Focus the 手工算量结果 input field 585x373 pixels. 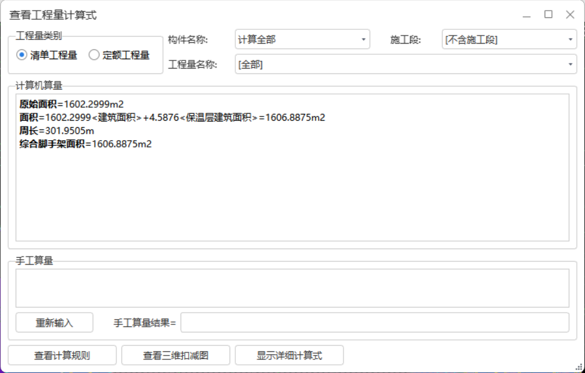point(375,323)
